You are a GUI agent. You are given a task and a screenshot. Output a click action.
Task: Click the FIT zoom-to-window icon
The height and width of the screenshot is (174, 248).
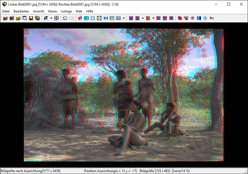coord(112,18)
